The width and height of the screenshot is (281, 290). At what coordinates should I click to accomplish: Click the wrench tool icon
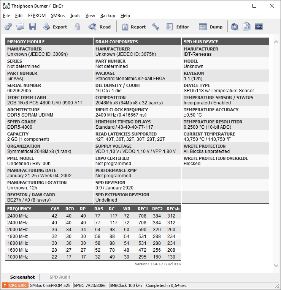coord(156,27)
